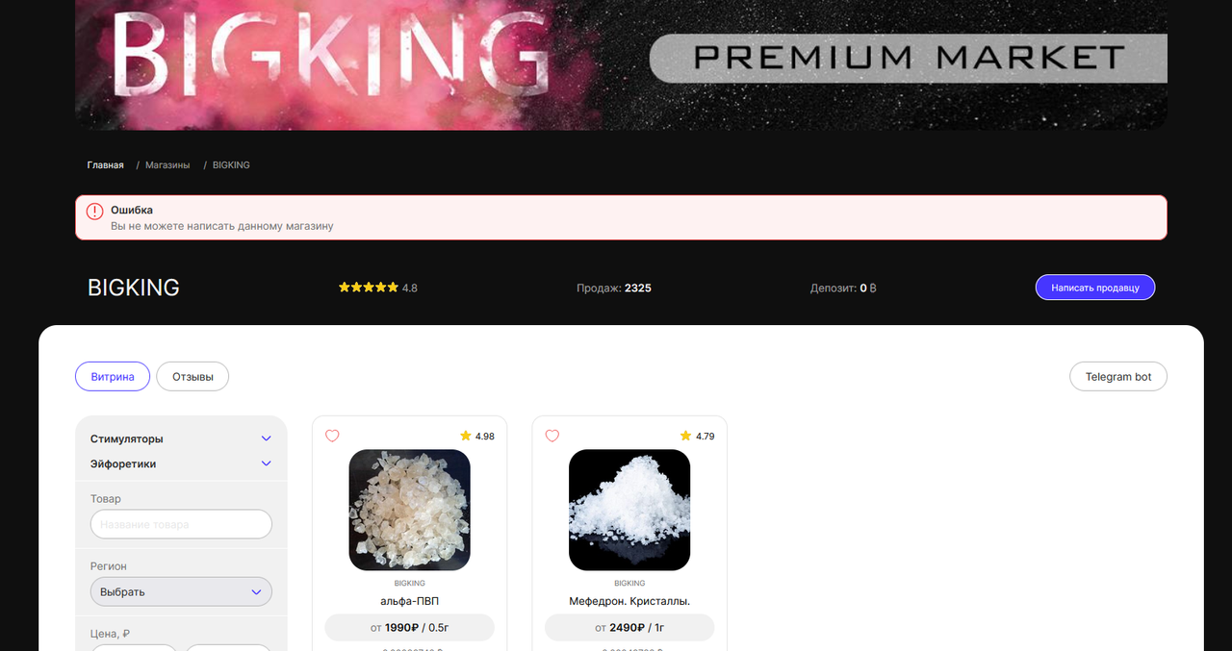The width and height of the screenshot is (1232, 651).
Task: Click the first product thumbnail image
Action: click(410, 510)
